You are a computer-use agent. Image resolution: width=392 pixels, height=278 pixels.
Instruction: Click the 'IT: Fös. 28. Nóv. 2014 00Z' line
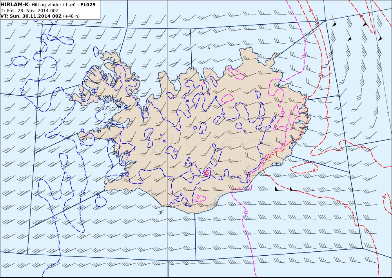[29, 11]
